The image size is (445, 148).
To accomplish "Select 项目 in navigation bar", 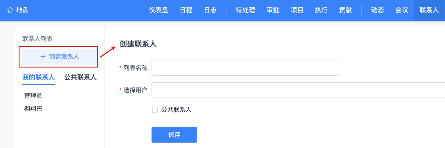I will tap(297, 10).
